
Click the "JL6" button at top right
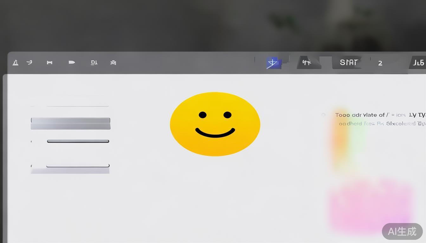[x=418, y=63]
